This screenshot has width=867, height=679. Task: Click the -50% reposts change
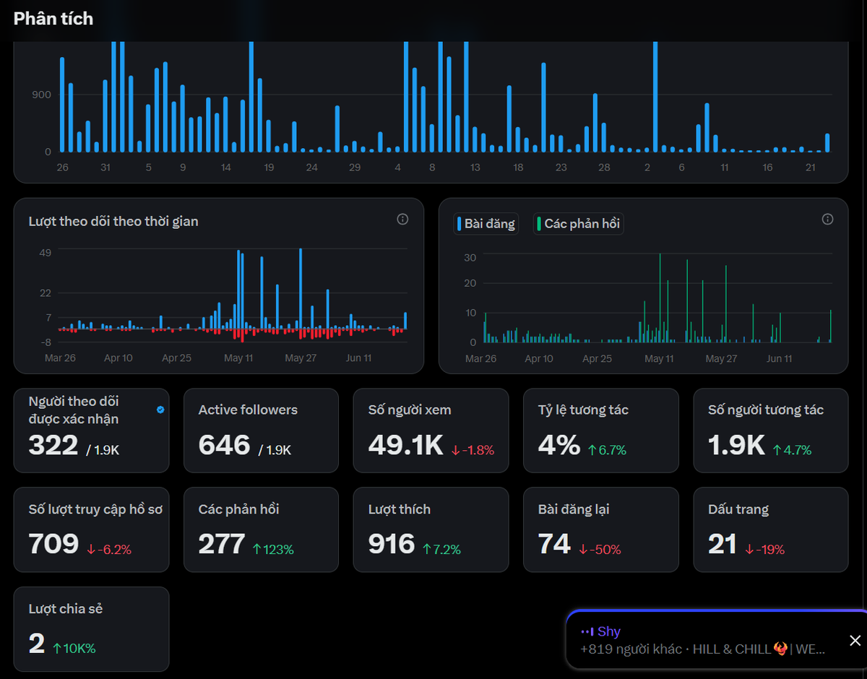coord(600,550)
